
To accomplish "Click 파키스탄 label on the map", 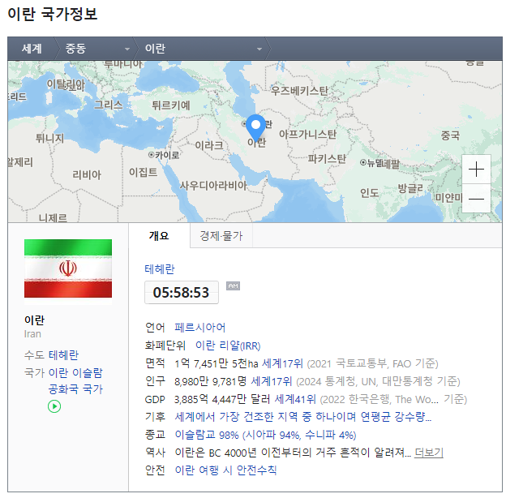I will [327, 158].
